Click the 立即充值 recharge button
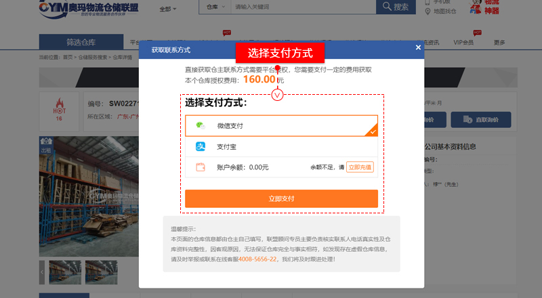This screenshot has width=542, height=298. click(x=360, y=167)
